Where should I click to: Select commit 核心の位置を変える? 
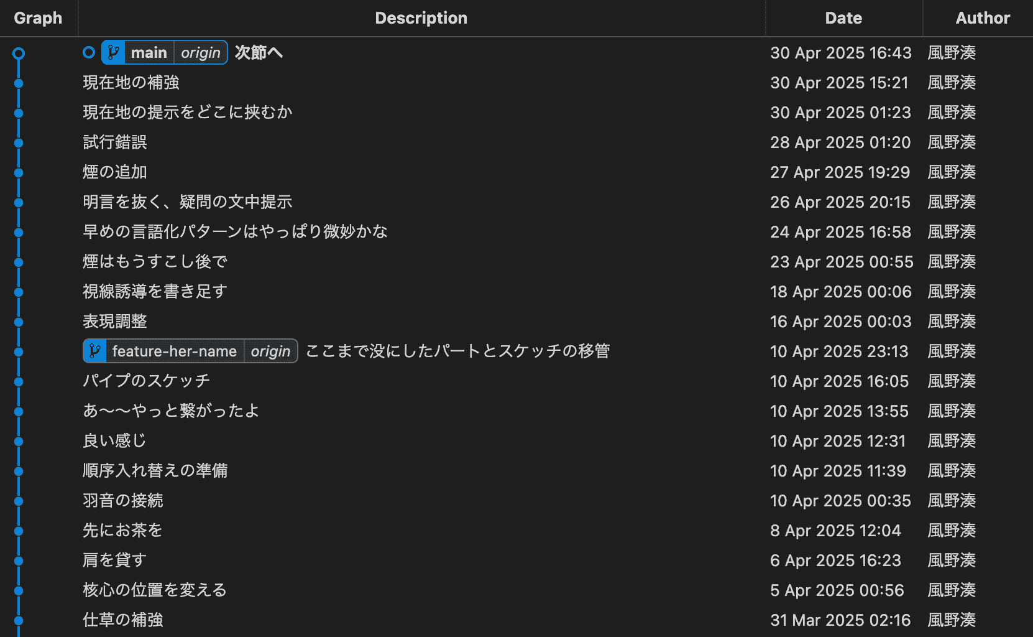(x=155, y=590)
